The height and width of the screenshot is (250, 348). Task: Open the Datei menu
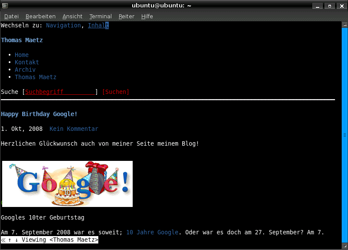tap(11, 17)
